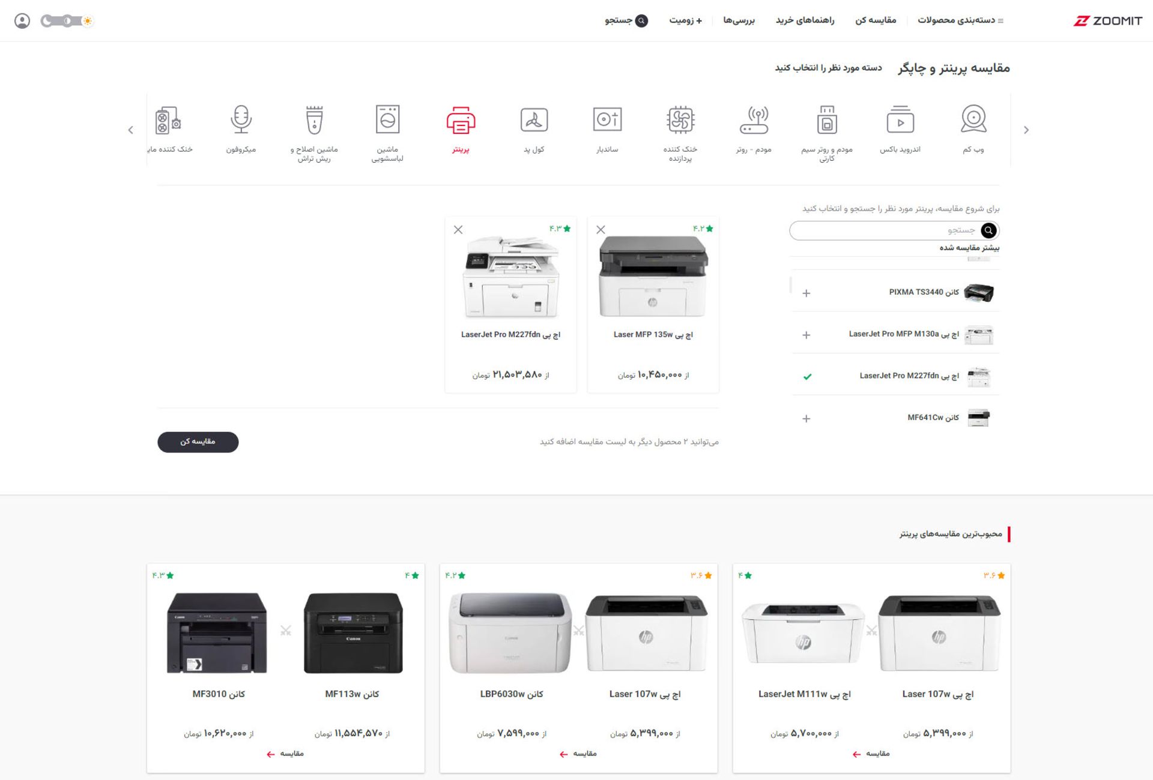Choose the cool pad category icon
1153x780 pixels.
click(x=533, y=120)
